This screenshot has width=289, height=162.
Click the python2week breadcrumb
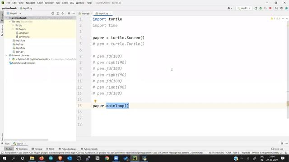tap(9, 8)
